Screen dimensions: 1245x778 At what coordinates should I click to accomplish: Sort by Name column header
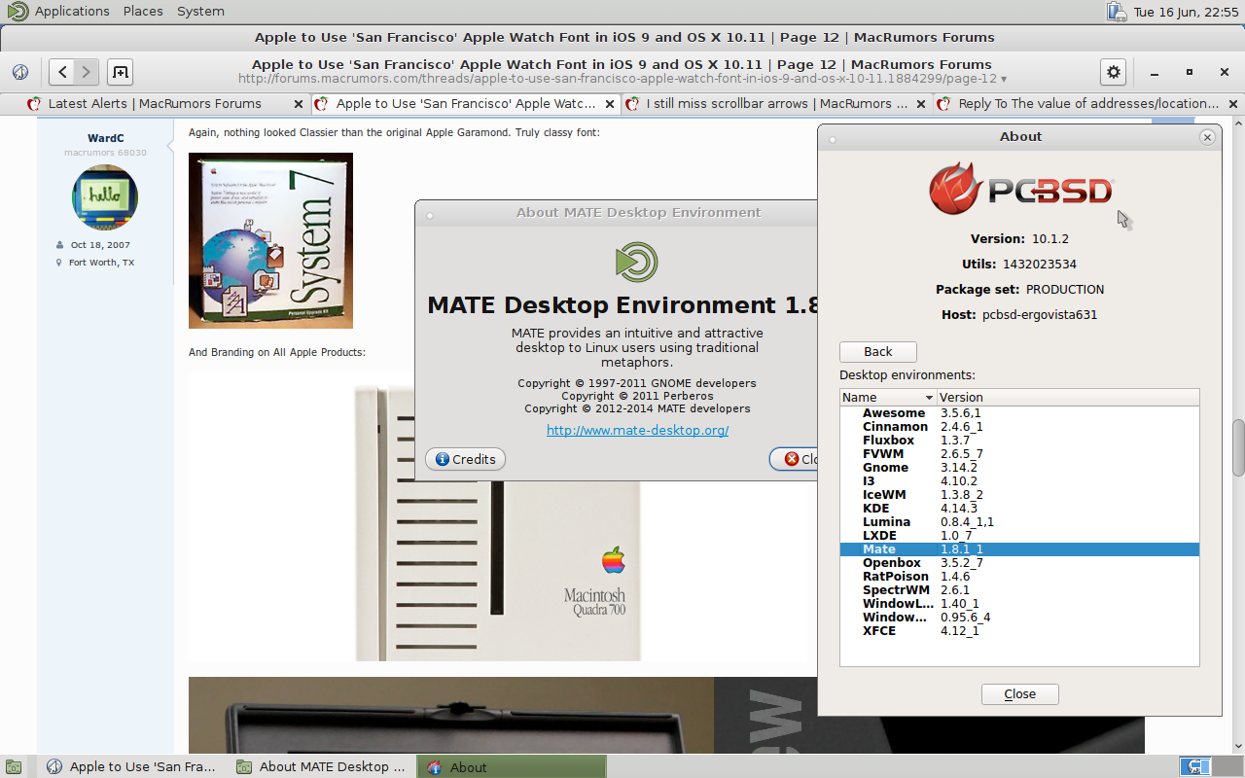pyautogui.click(x=888, y=397)
